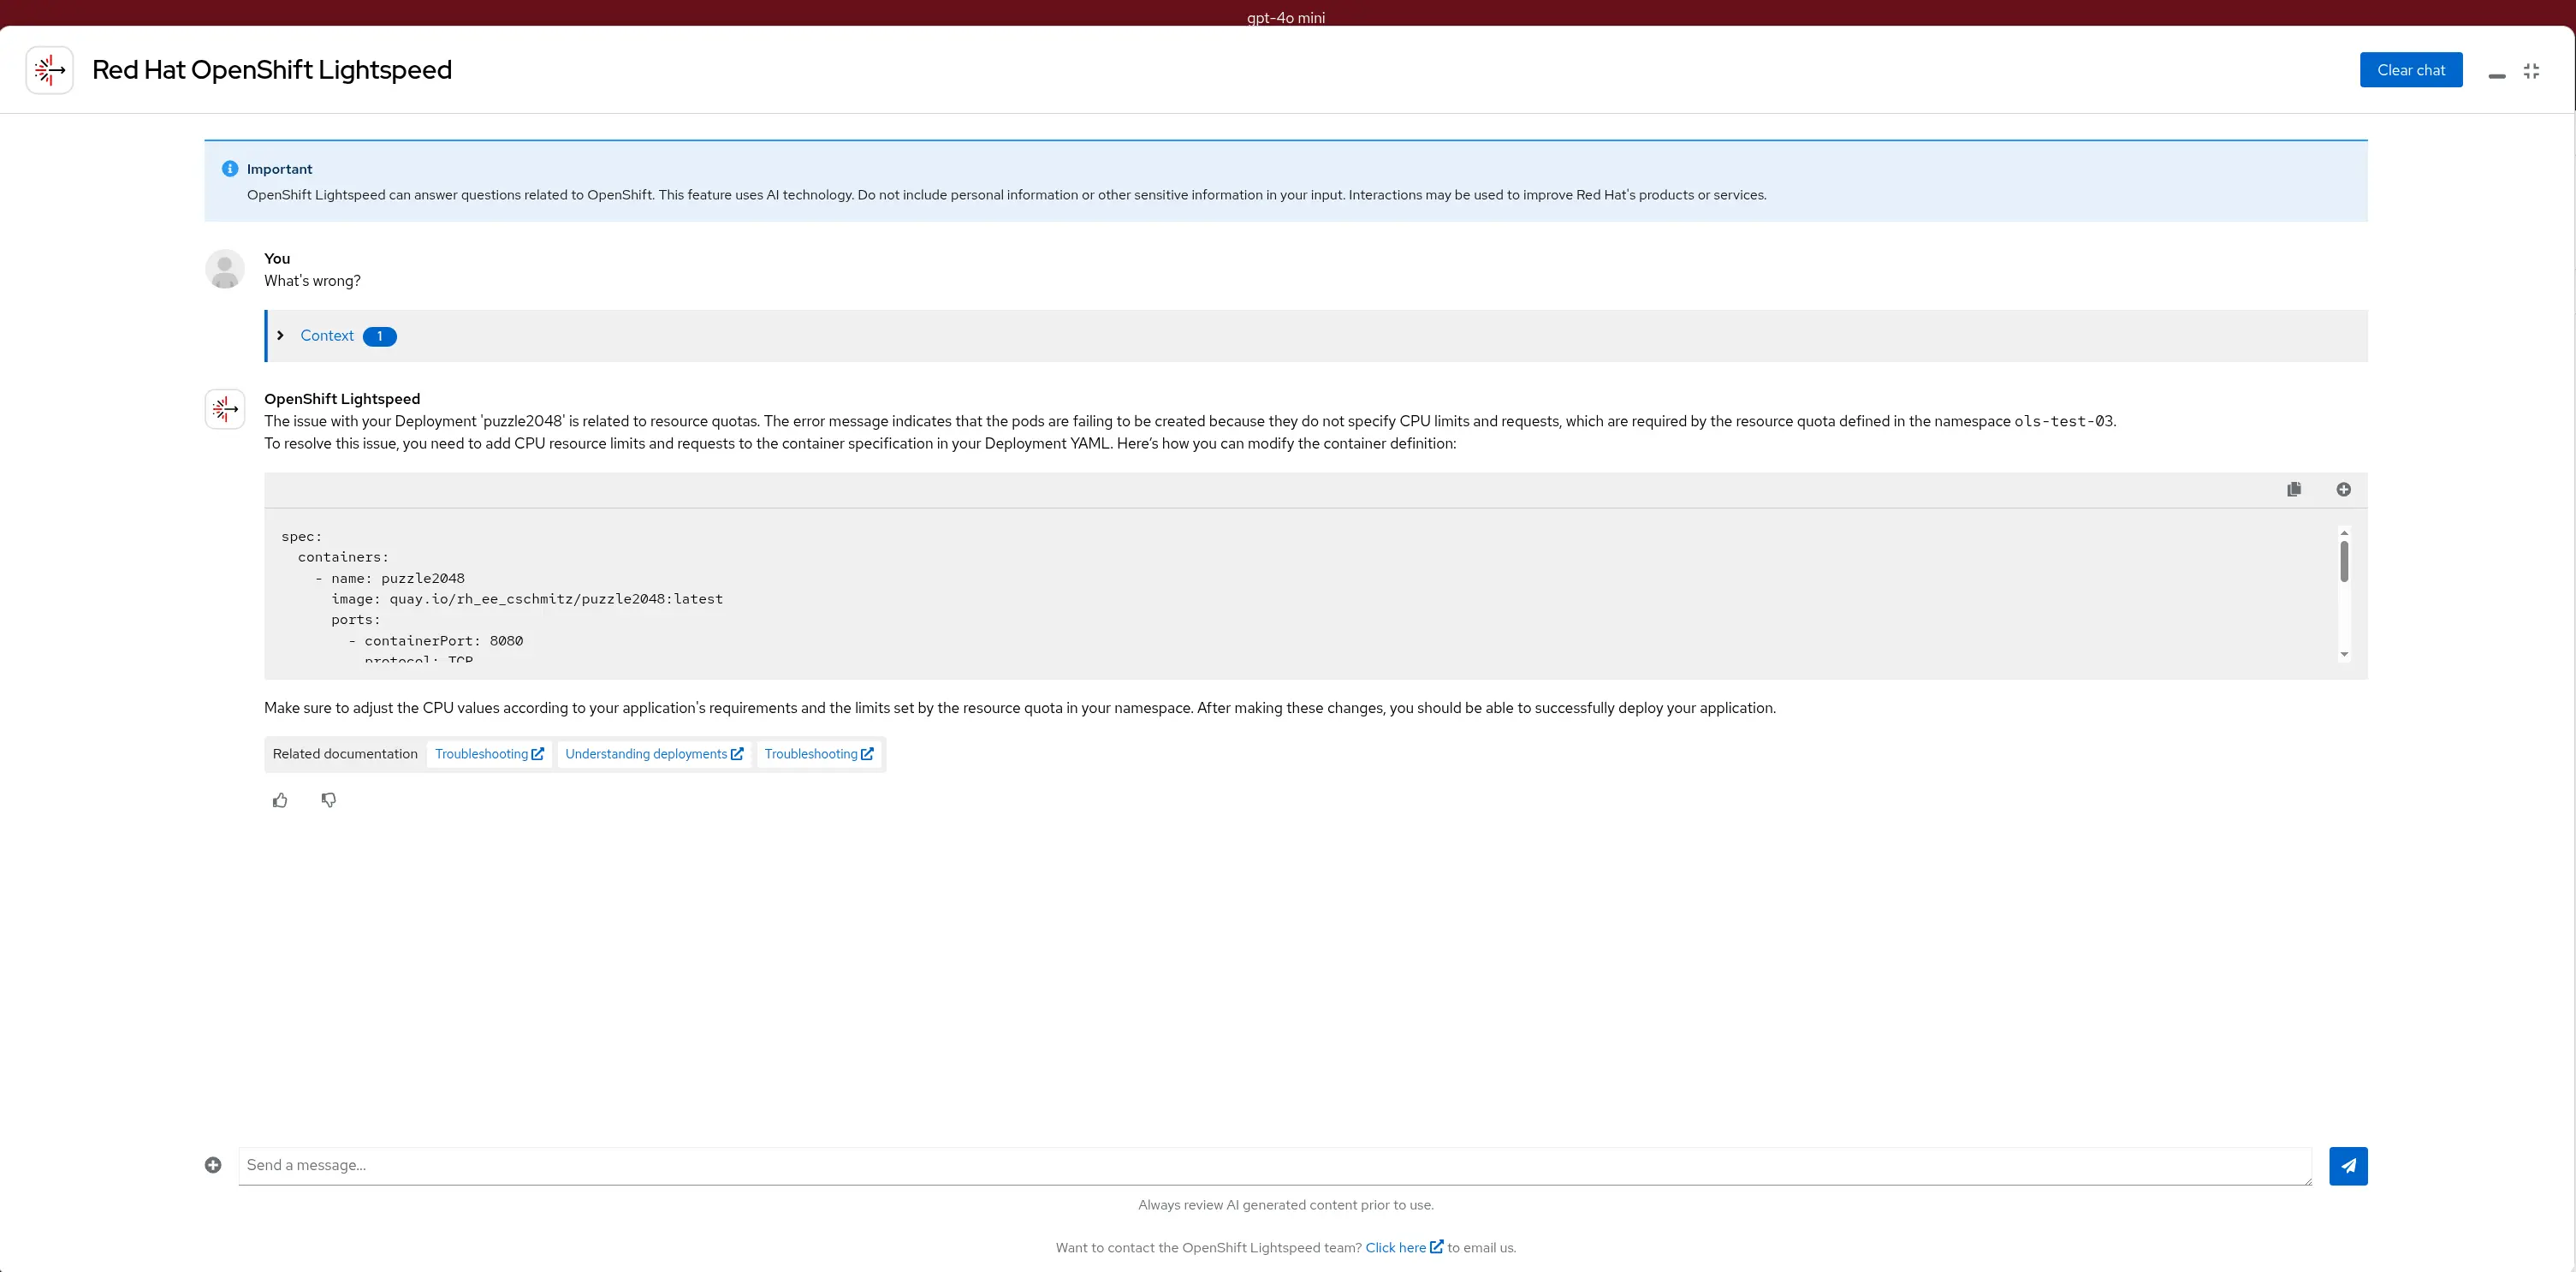
Task: Click the Context label link
Action: 327,336
